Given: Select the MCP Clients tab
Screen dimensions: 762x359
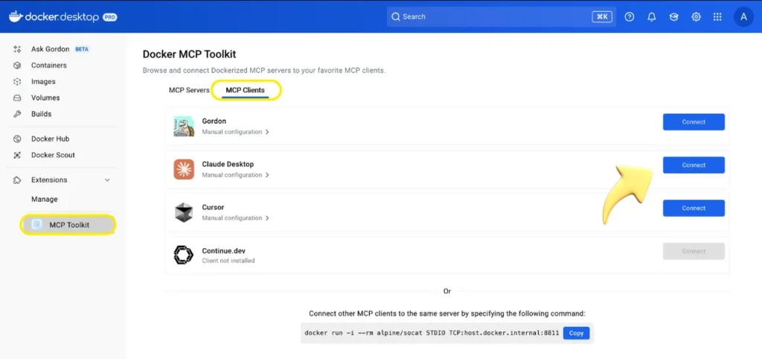Looking at the screenshot, I should [245, 90].
